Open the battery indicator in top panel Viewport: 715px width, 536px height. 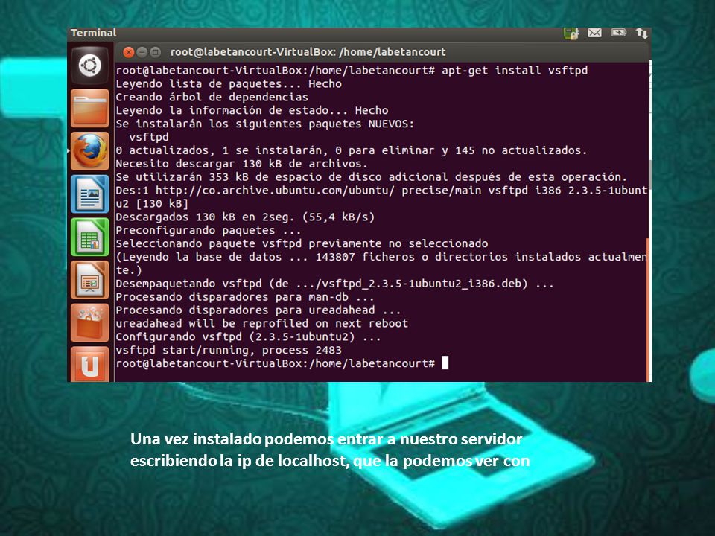[x=618, y=33]
